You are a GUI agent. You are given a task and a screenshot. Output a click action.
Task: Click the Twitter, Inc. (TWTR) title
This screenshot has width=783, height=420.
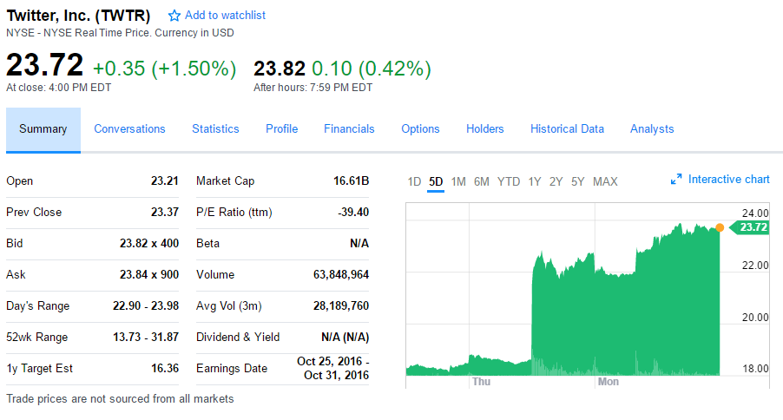78,16
